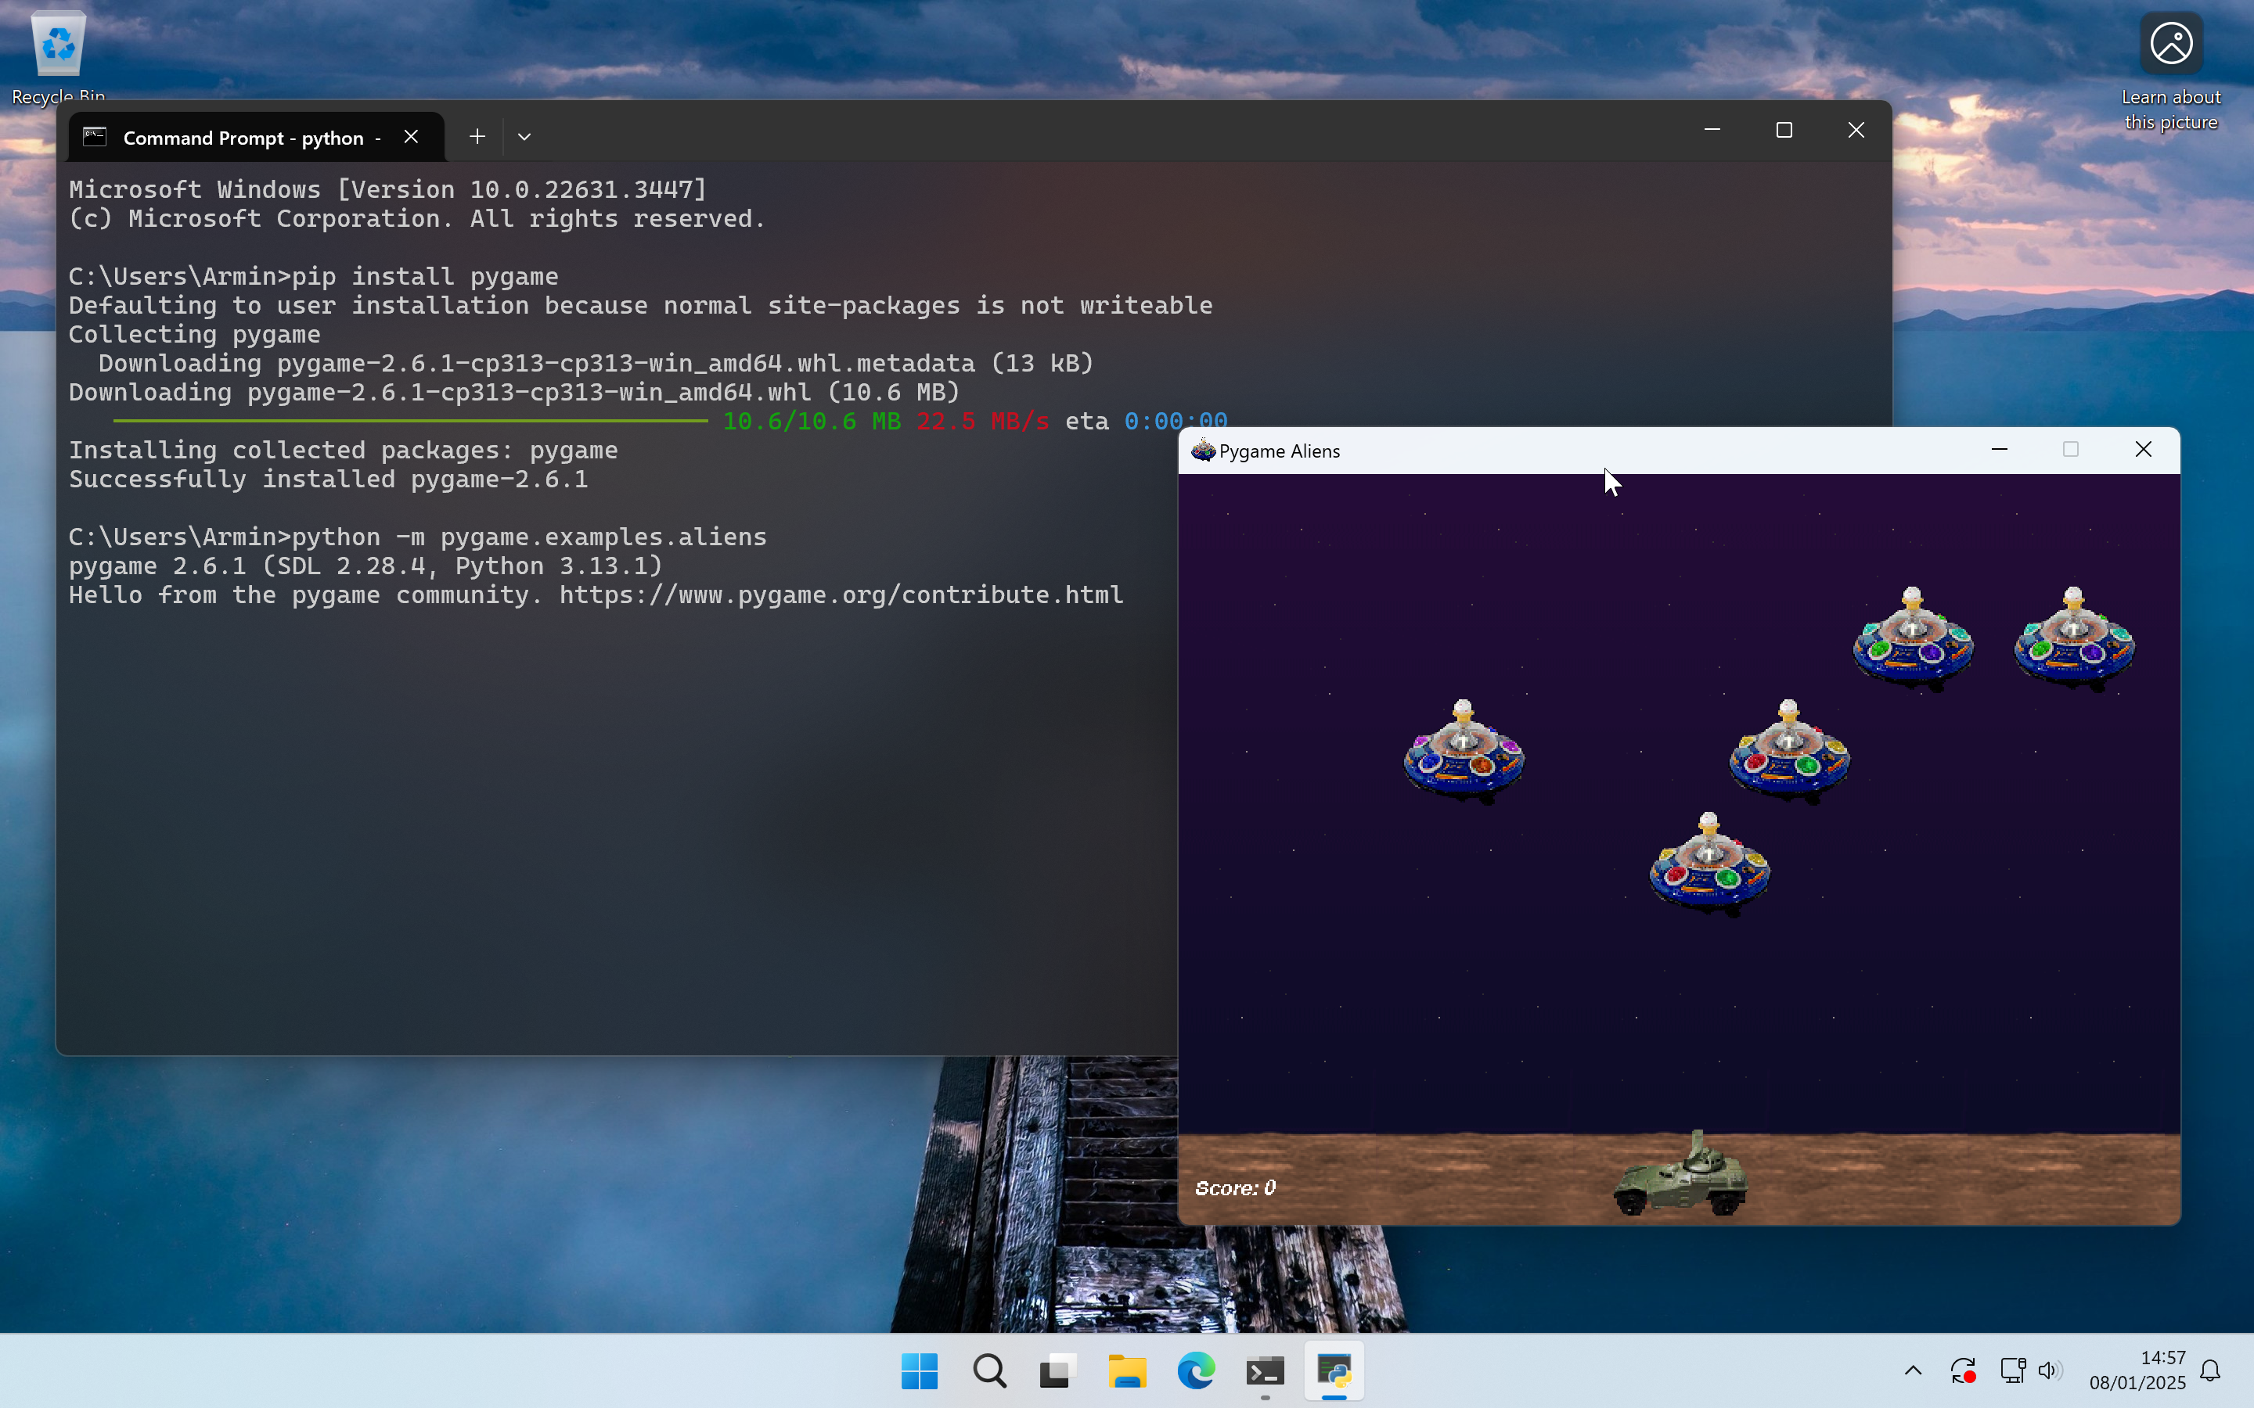Click the Pygame Aliens title text
This screenshot has width=2254, height=1408.
pyautogui.click(x=1279, y=451)
